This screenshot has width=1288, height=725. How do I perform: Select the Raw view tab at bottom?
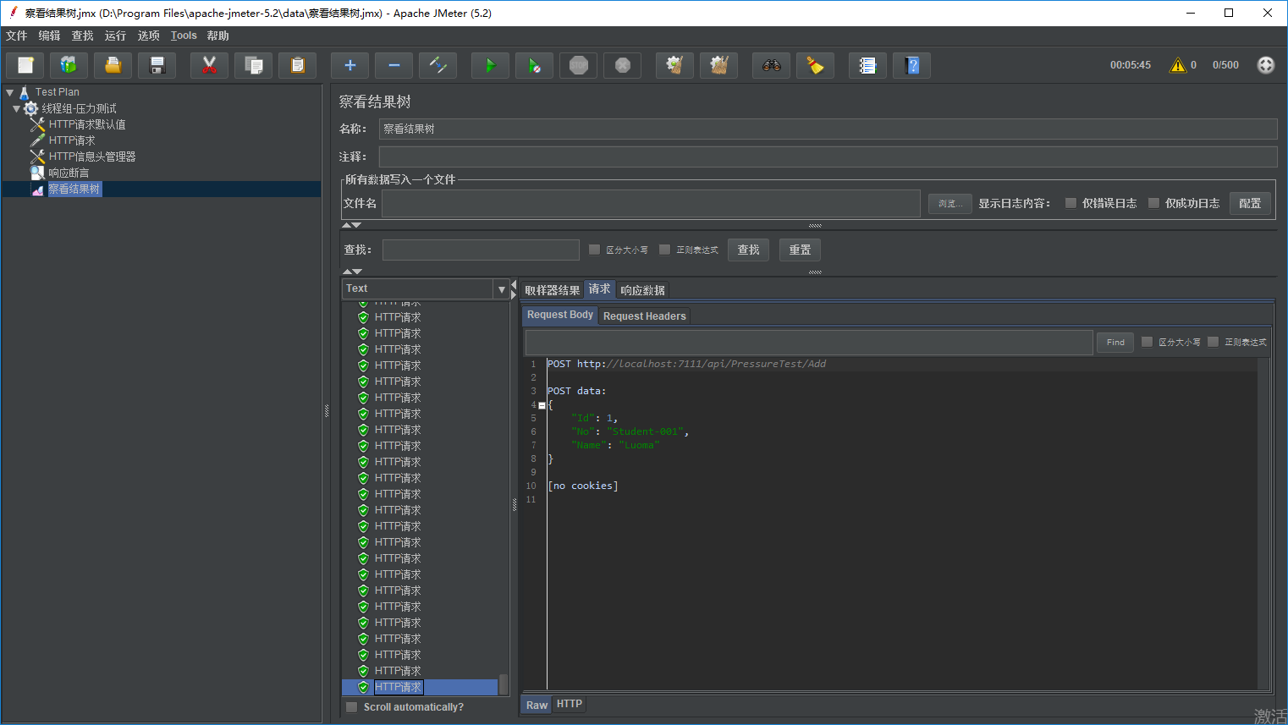pyautogui.click(x=537, y=705)
